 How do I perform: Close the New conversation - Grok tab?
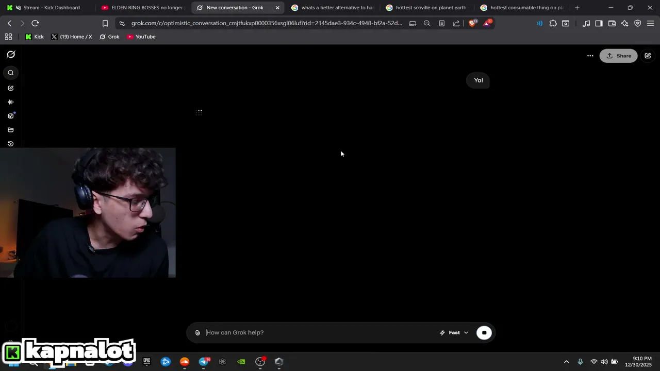(x=277, y=8)
